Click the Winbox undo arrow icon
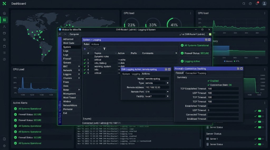The image size is (270, 150). 60,34
